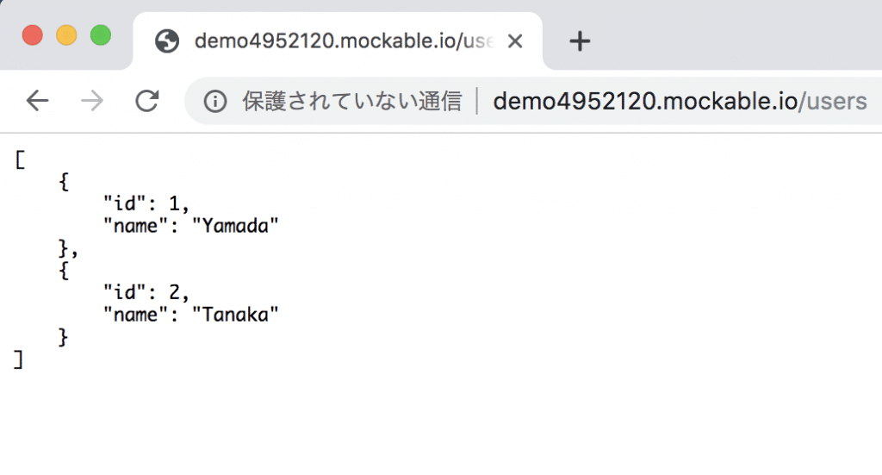
Task: Open a new tab with plus button
Action: point(580,41)
